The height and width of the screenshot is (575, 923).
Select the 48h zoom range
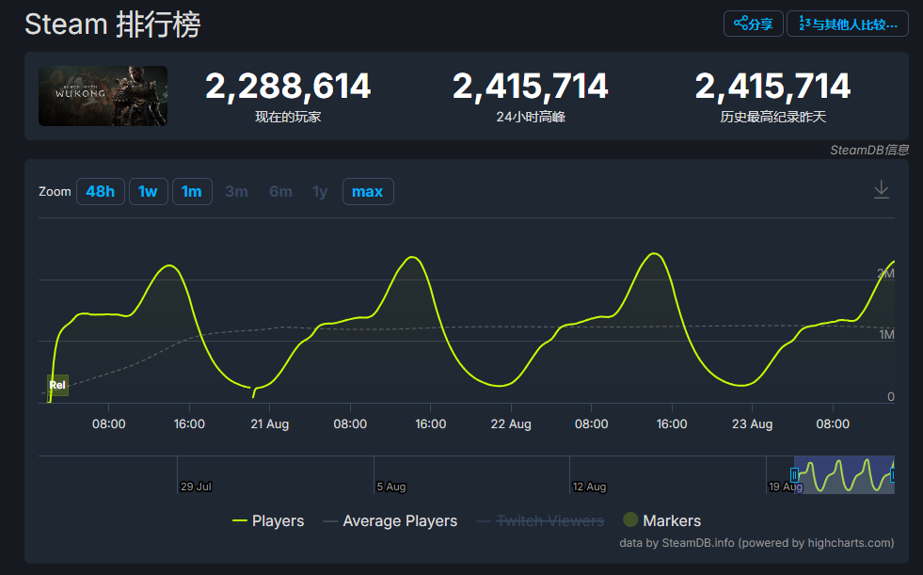click(100, 191)
